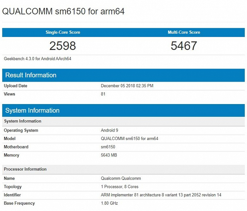Image resolution: width=247 pixels, height=211 pixels.
Task: Click the single-core score value 2598
Action: click(x=63, y=46)
